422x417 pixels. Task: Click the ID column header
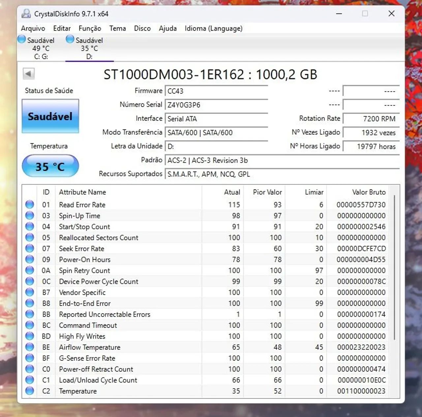click(x=46, y=192)
